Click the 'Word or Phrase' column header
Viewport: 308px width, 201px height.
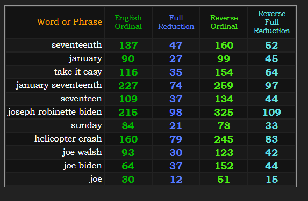69,22
